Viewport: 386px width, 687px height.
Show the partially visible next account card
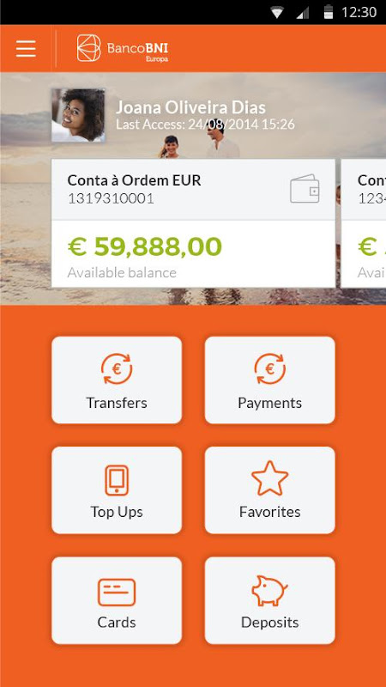[363, 223]
